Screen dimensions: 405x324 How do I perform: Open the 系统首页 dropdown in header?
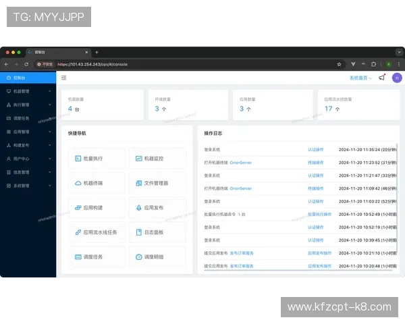coord(360,78)
